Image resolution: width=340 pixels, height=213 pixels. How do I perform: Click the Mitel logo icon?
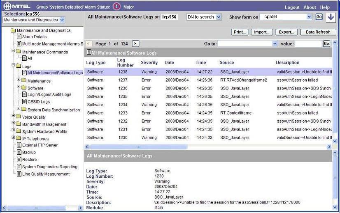click(7, 6)
